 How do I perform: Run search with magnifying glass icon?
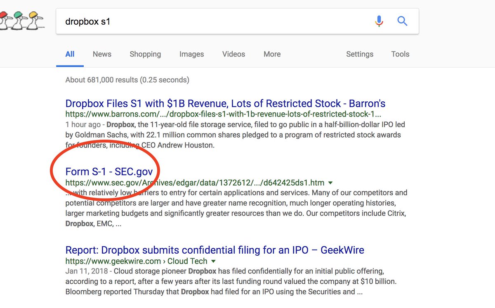click(x=402, y=21)
